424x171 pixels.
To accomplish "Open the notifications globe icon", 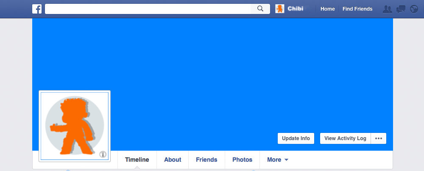I will point(414,9).
